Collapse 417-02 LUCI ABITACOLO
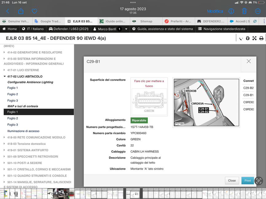The height and width of the screenshot is (199, 266). coord(5,77)
